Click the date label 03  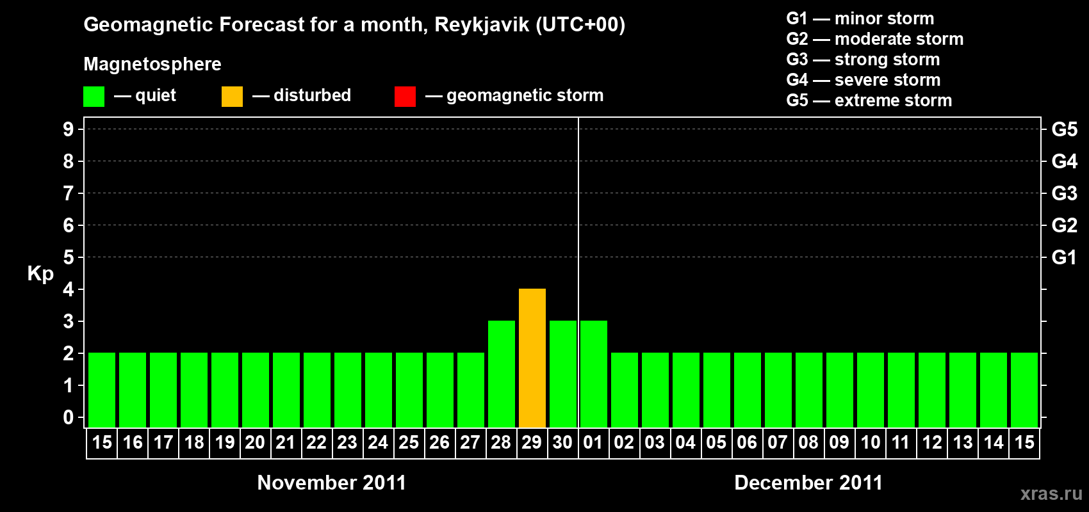655,442
